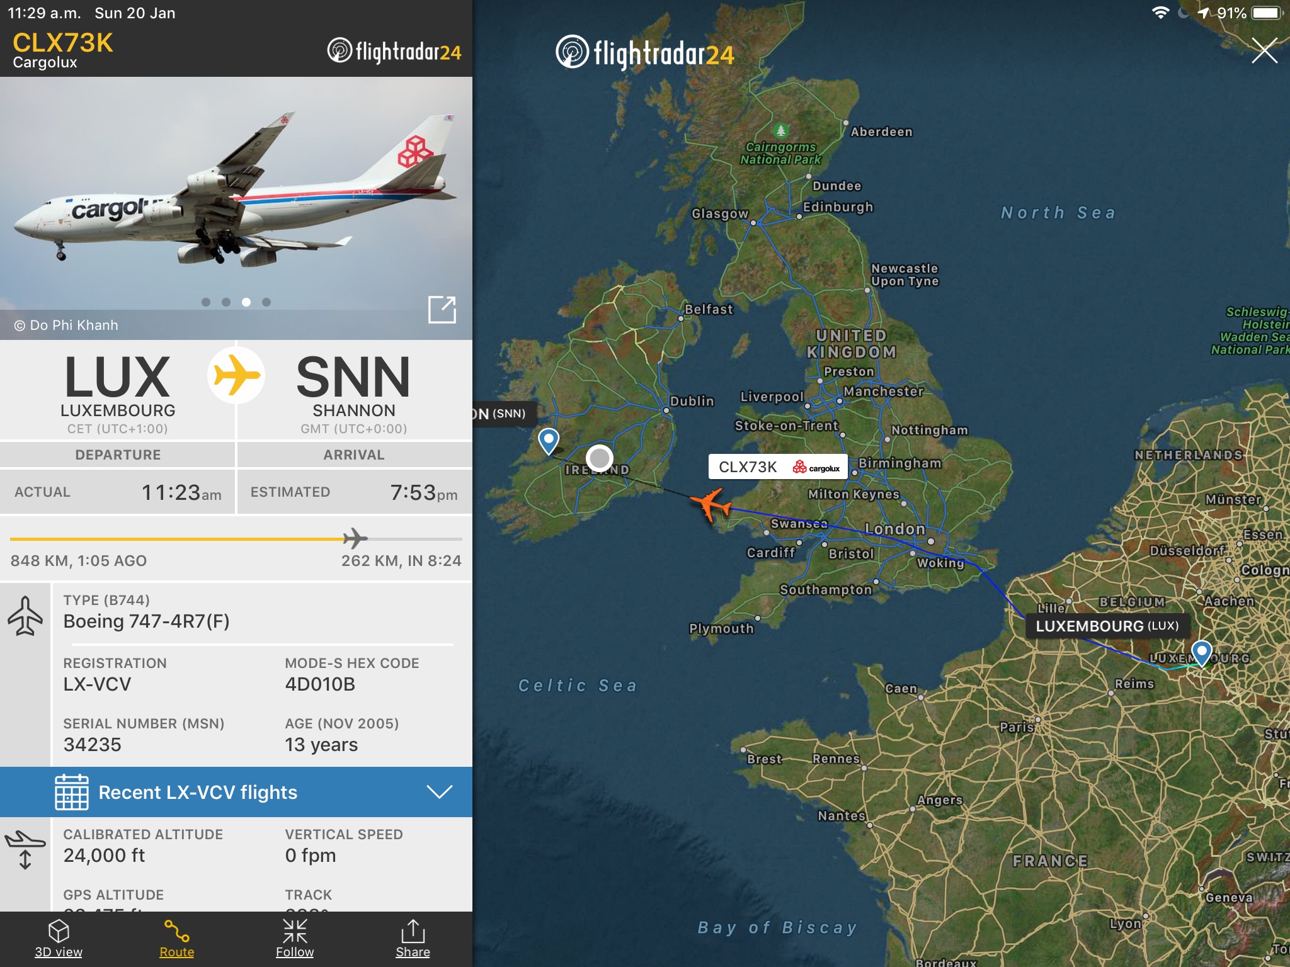Tap the grey circle marker over Ireland
Image resolution: width=1290 pixels, height=967 pixels.
point(600,458)
